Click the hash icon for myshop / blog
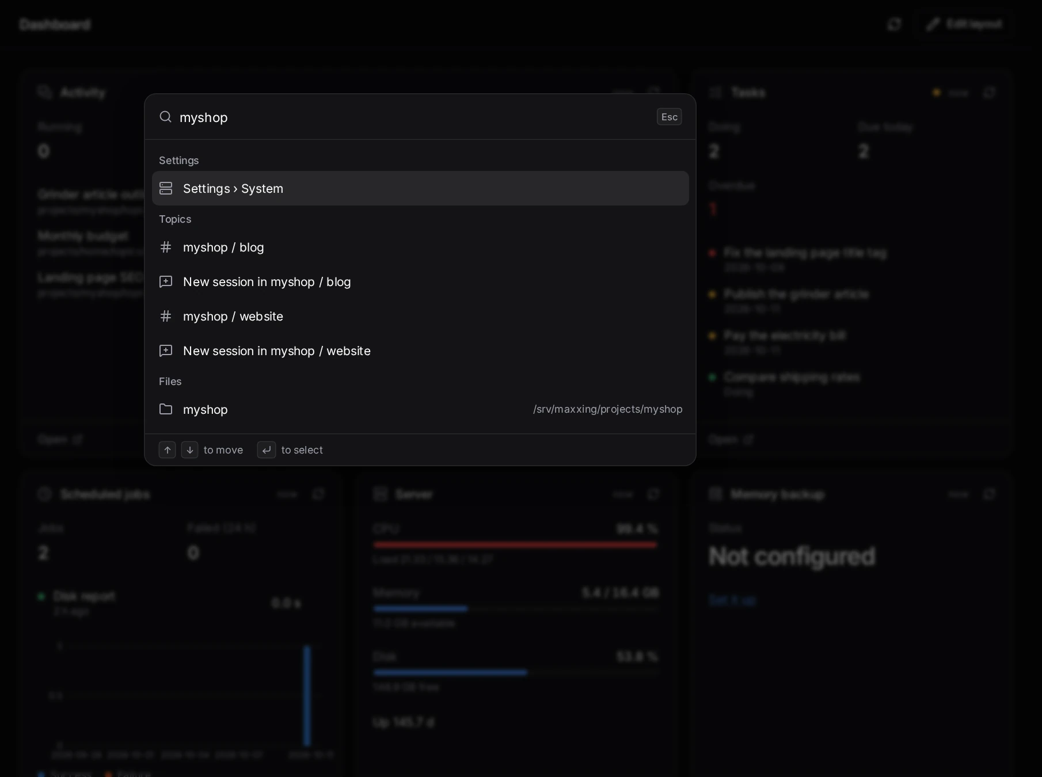Image resolution: width=1042 pixels, height=777 pixels. (166, 247)
